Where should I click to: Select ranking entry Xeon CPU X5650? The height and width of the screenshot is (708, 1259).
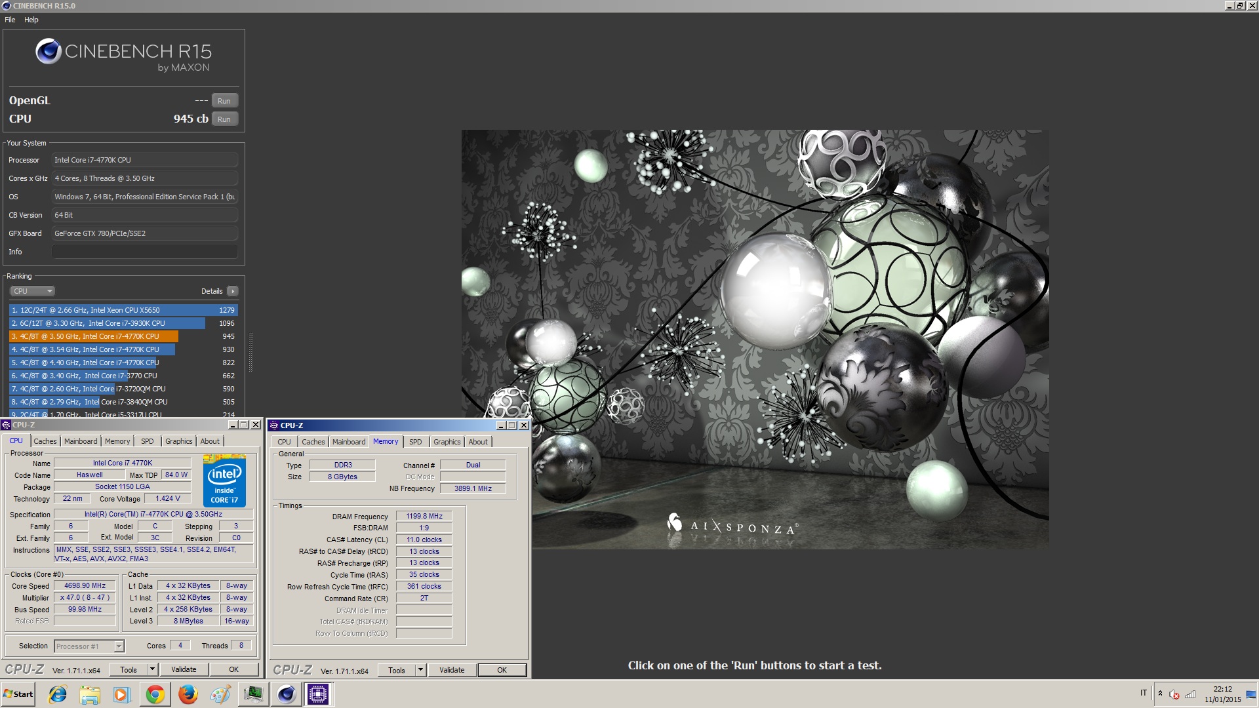(x=123, y=310)
